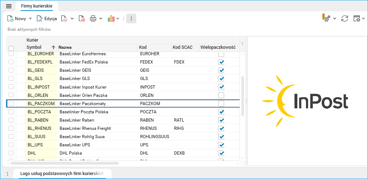
Task: Select the BL_GEIS row checkbox
Action: pyautogui.click(x=11, y=70)
